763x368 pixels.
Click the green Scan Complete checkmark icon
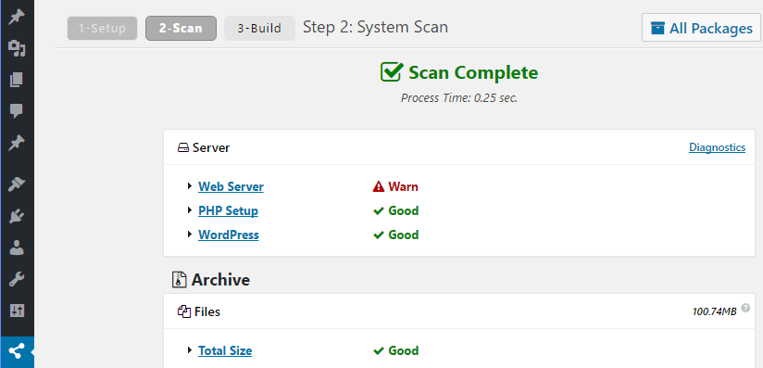[392, 72]
